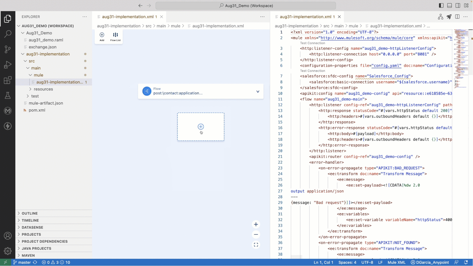The width and height of the screenshot is (473, 266).
Task: Open the Extensions view icon
Action: 8,80
